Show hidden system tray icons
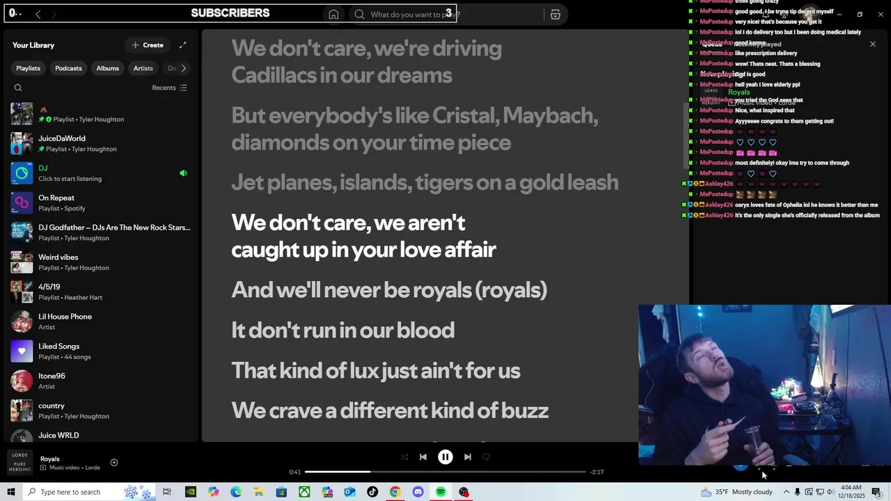891x501 pixels. tap(787, 492)
